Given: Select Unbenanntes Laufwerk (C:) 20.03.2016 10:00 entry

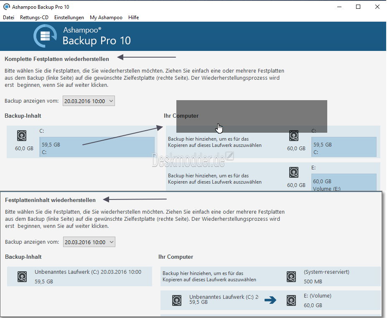Looking at the screenshot, I should tap(79, 276).
